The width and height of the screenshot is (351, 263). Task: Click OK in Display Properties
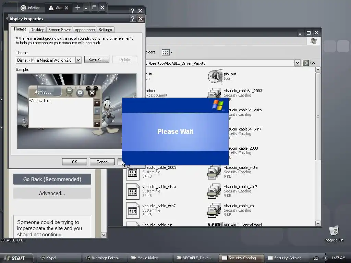pyautogui.click(x=74, y=162)
